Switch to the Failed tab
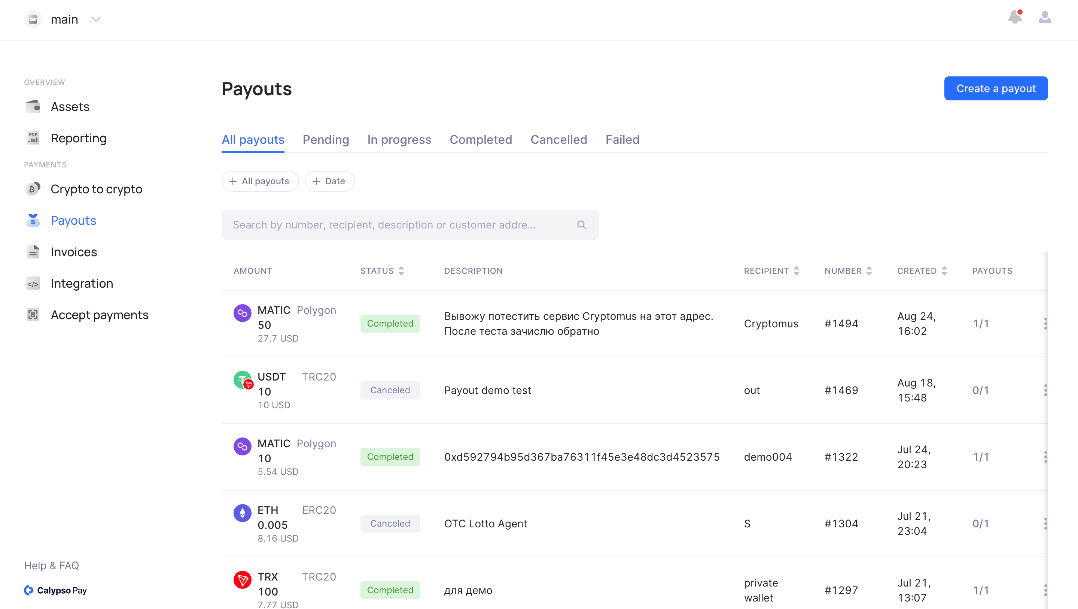Viewport: 1078px width, 609px height. click(x=622, y=139)
